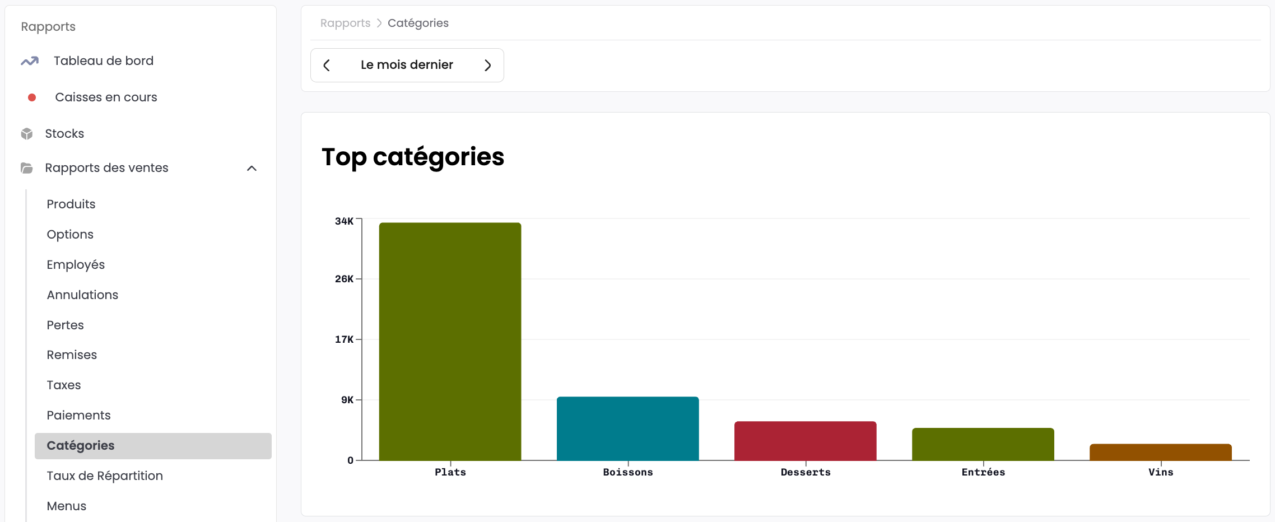1275x522 pixels.
Task: Collapse the Rapports des ventes section
Action: 252,169
